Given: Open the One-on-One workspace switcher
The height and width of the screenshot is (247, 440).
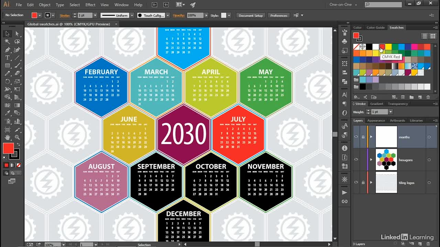Looking at the screenshot, I should 343,4.
